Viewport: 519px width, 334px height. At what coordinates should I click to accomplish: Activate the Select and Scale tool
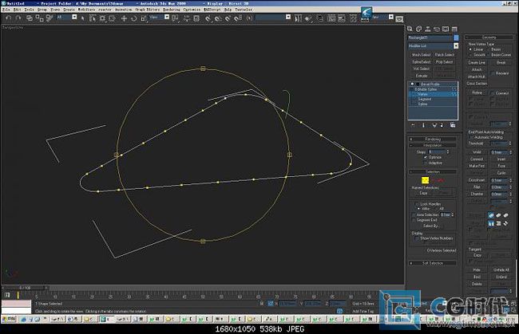(144, 18)
